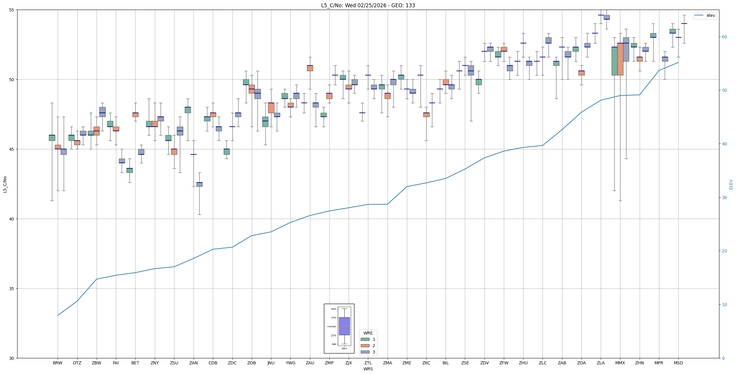Click the WRS x-axis title

click(368, 369)
